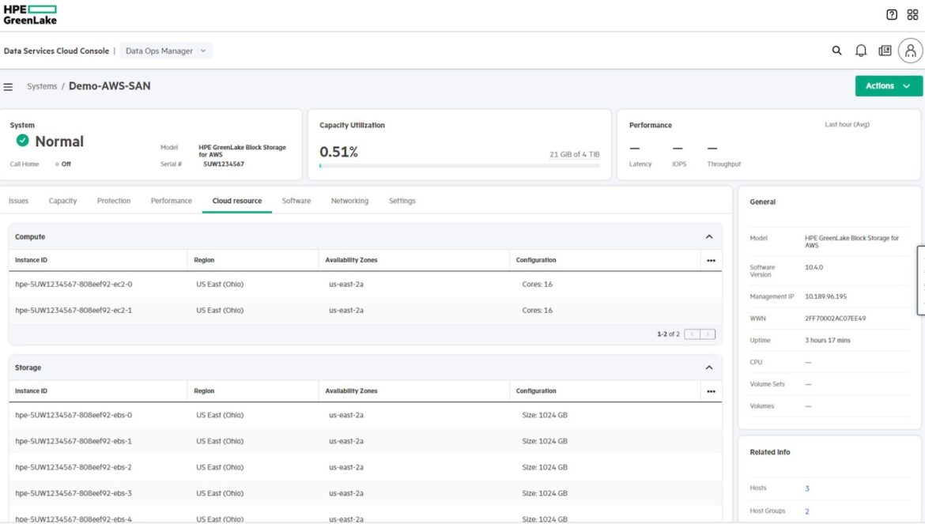Click the Call Home Off status
The width and height of the screenshot is (925, 524).
pyautogui.click(x=63, y=164)
